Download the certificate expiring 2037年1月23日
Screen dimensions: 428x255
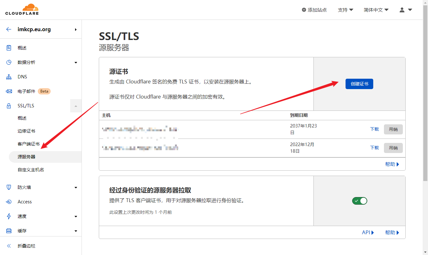[x=374, y=129]
